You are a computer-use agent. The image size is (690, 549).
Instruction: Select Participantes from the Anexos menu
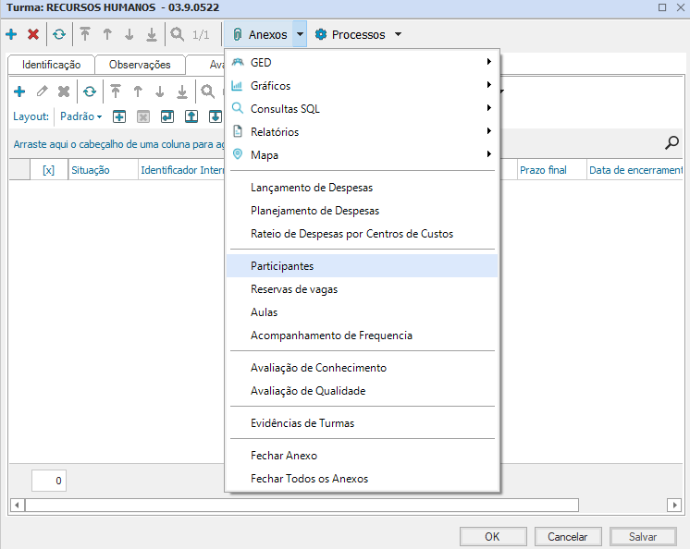[x=282, y=266]
